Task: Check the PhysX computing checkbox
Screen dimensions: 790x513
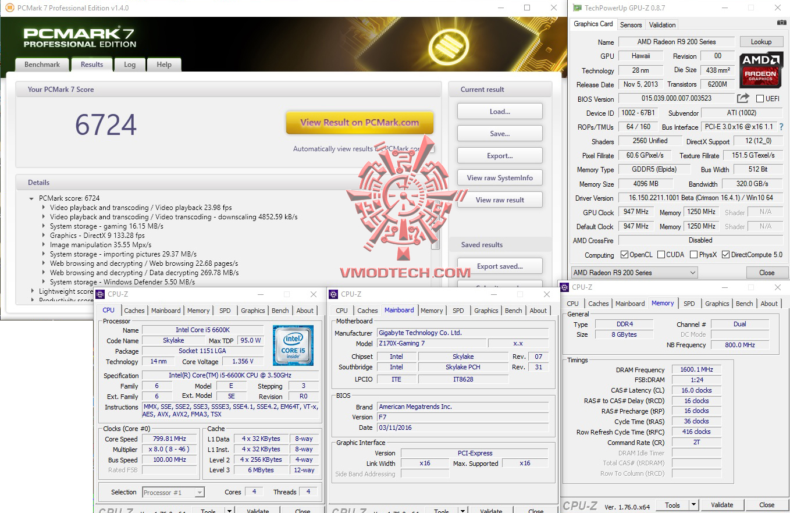Action: [x=693, y=255]
